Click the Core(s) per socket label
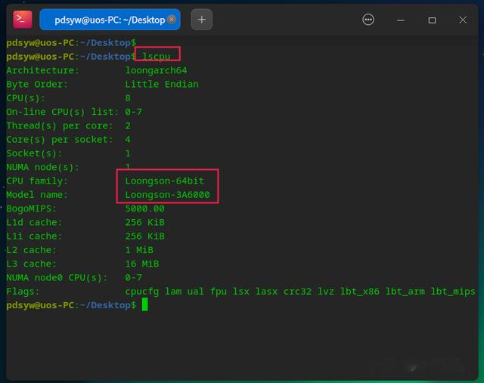 click(x=60, y=140)
